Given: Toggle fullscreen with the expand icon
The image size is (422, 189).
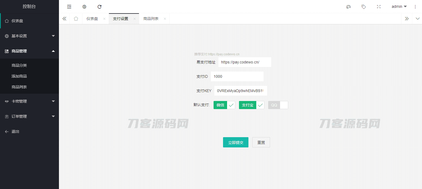Looking at the screenshot, I should 379,7.
